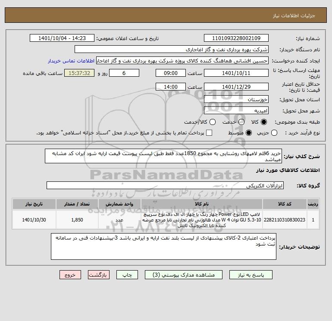Viewport: 332px width, 321px height.
Task: Click the city field امیدیه
Action: [x=236, y=110]
